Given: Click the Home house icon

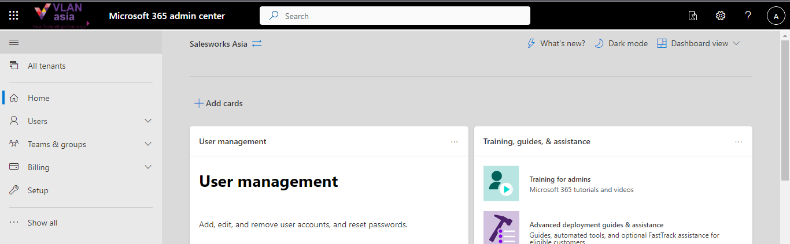Looking at the screenshot, I should [x=14, y=98].
